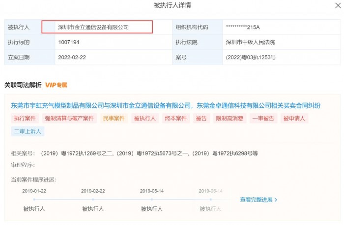Click the 当前案件程序进展 label
344x225 pixels.
pyautogui.click(x=34, y=180)
